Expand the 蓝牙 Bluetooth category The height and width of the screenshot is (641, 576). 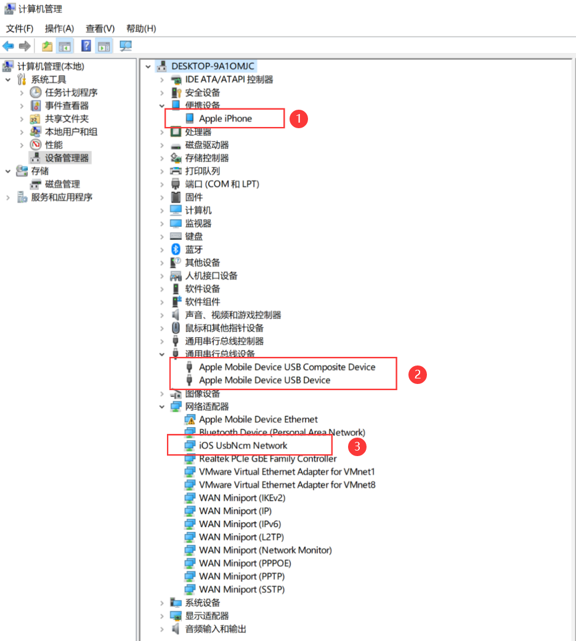pos(162,250)
